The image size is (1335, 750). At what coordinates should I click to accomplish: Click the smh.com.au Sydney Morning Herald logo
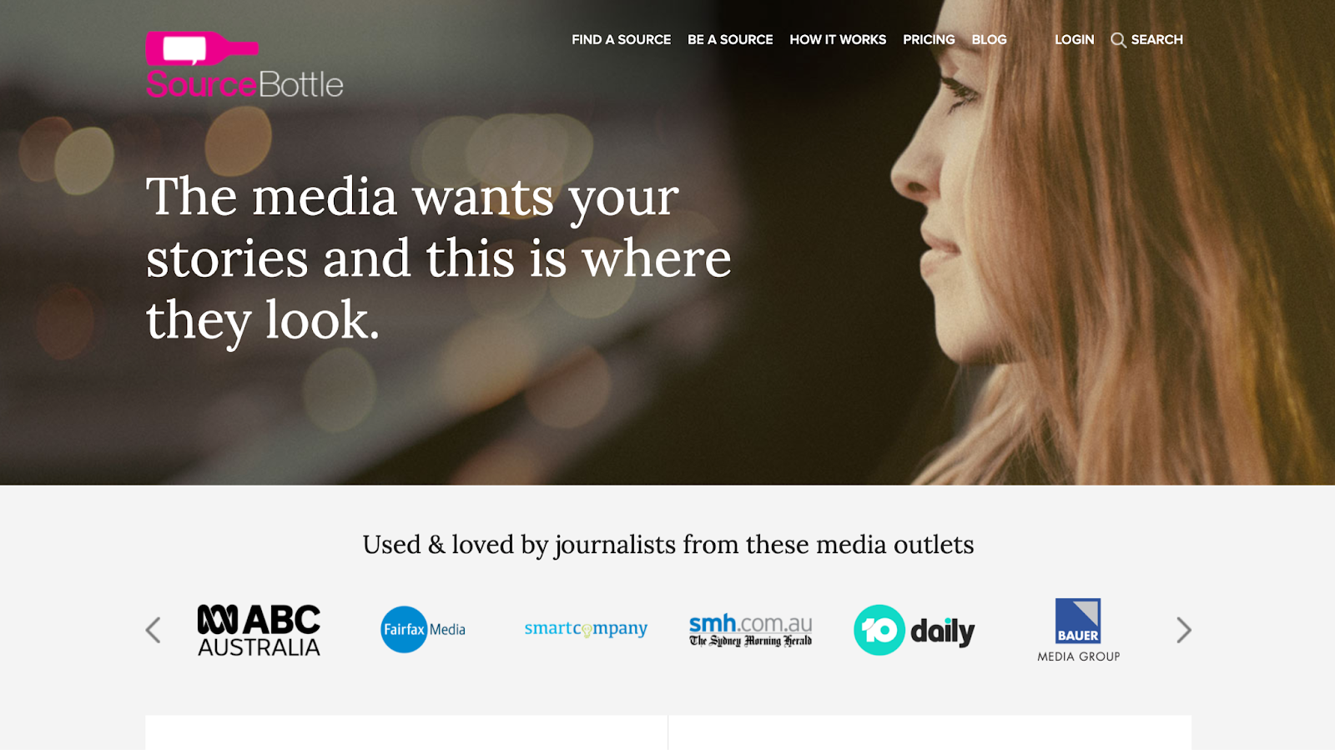click(x=750, y=630)
